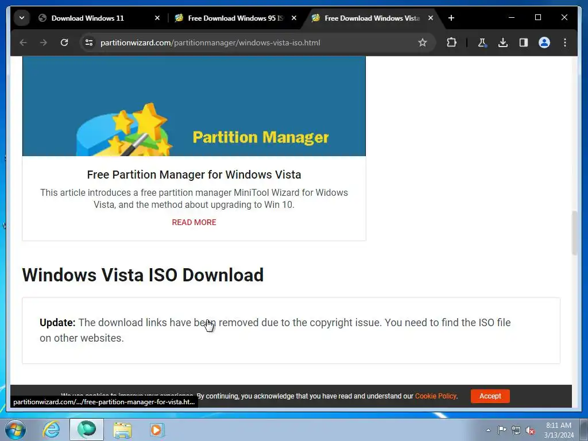Select the Free Download Windows Vista tab
Screen dimensions: 588x441
(373, 18)
